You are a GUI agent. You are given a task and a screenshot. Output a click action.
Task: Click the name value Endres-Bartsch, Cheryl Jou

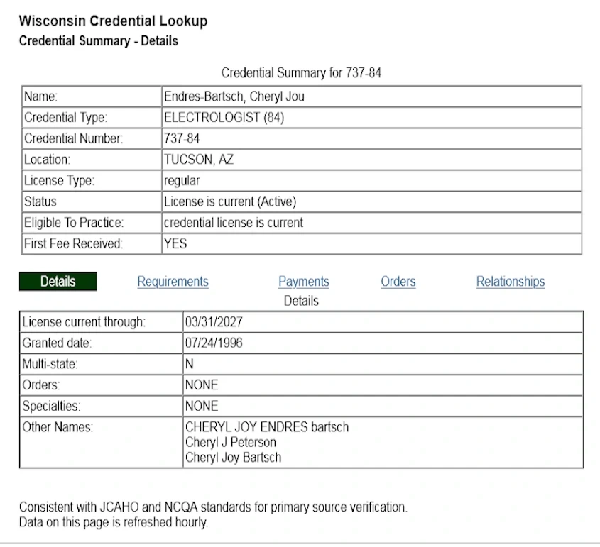234,96
